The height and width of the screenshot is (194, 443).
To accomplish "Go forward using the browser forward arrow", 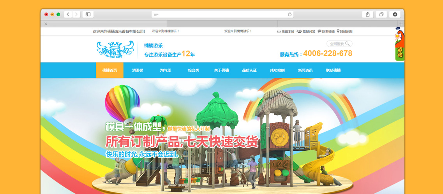I will coord(76,14).
